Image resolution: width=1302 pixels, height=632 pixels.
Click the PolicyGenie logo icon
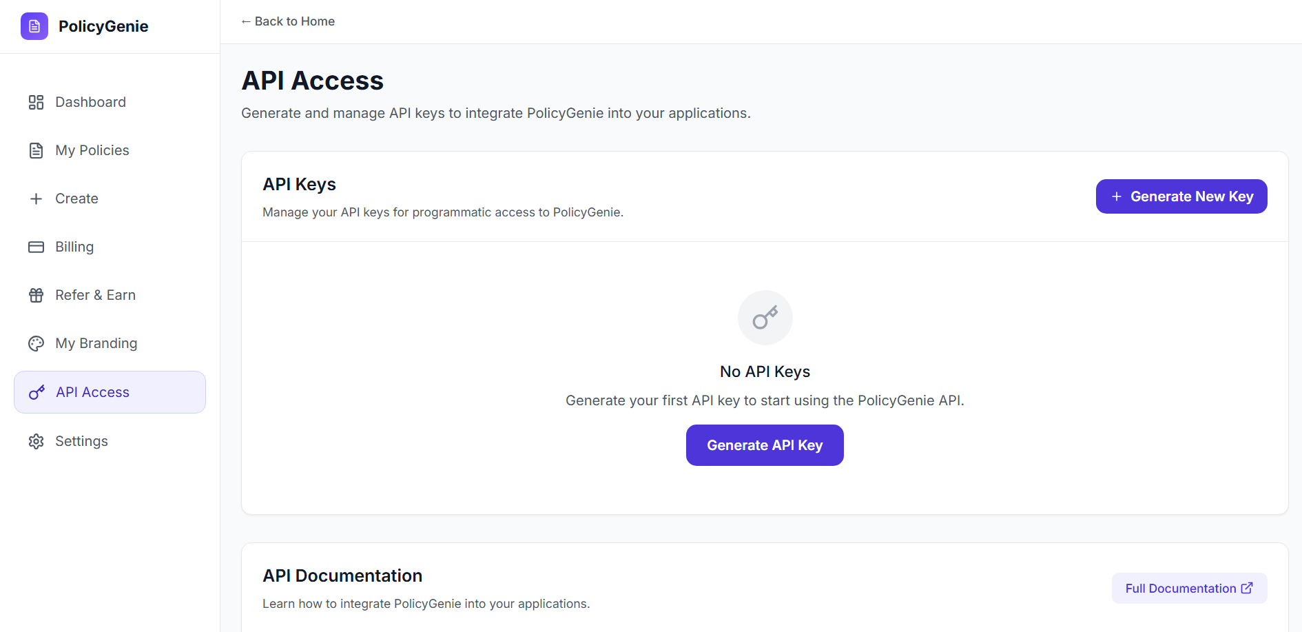34,26
